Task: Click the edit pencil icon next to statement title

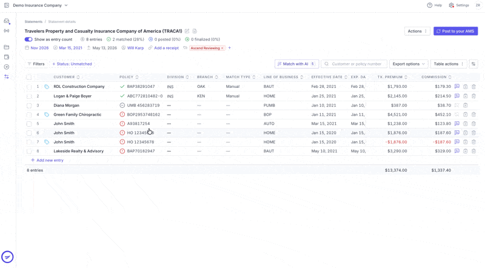Action: coord(187,31)
